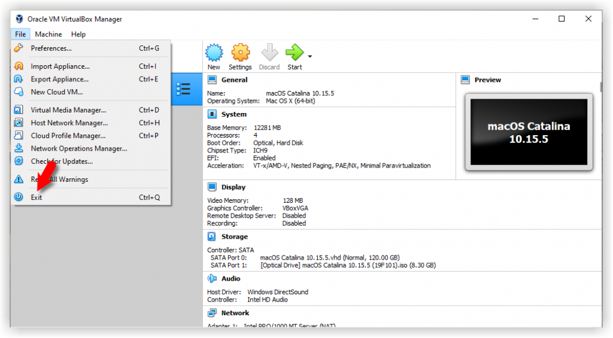Click the macOS Catalina preview thumbnail
This screenshot has width=613, height=338.
pos(529,132)
